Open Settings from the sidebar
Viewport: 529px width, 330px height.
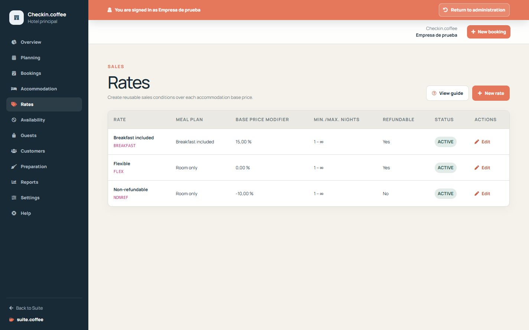44,198
